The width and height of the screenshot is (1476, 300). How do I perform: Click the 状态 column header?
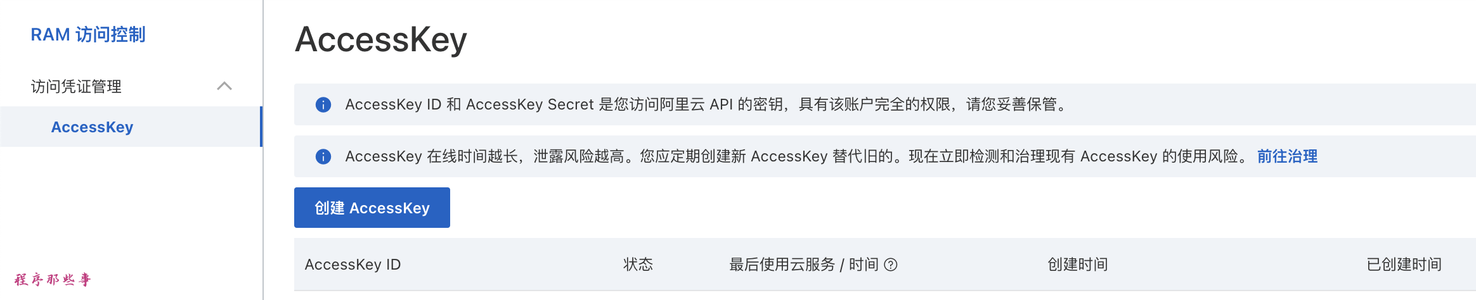click(x=638, y=265)
